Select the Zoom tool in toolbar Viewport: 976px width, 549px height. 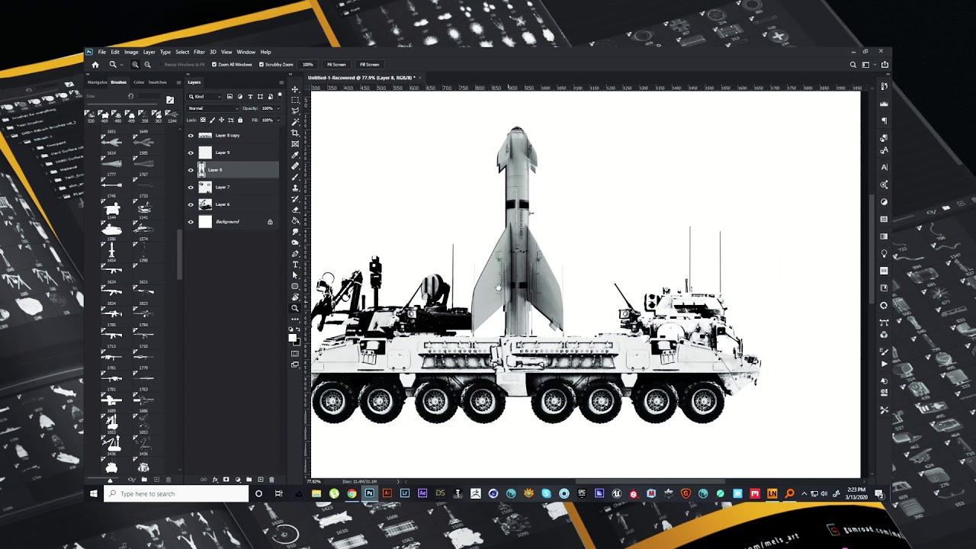pos(295,308)
